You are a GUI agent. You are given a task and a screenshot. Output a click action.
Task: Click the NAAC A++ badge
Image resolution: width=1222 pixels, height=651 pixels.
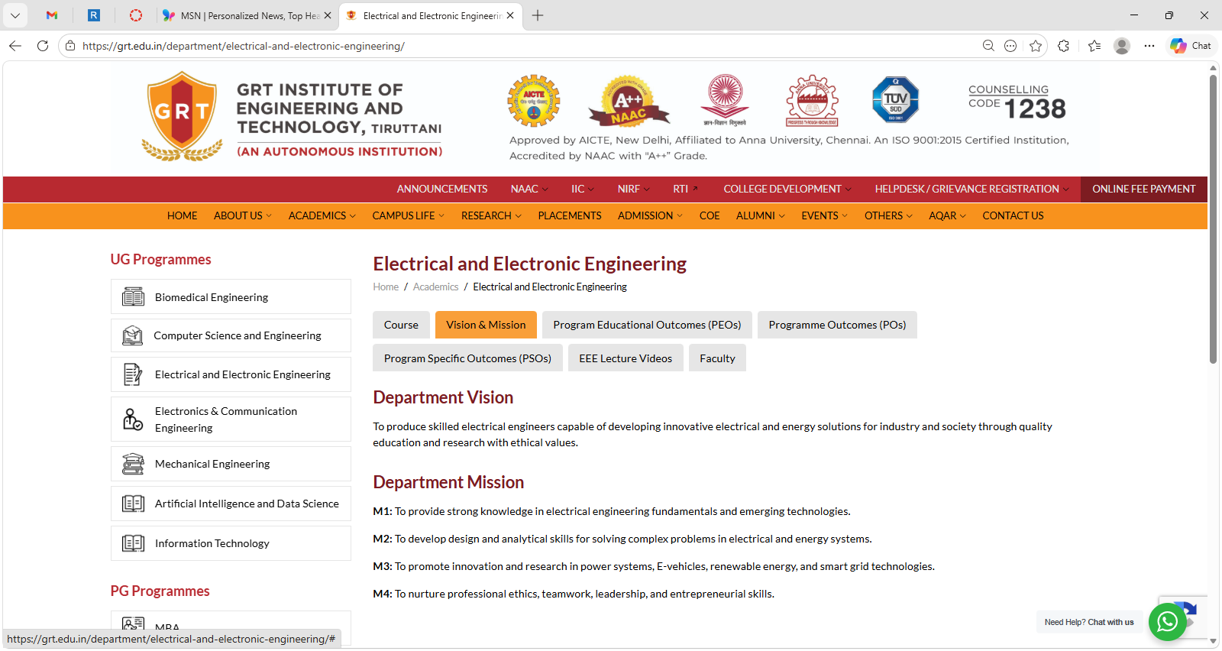(629, 102)
